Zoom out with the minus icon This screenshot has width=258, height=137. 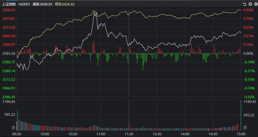point(255,4)
